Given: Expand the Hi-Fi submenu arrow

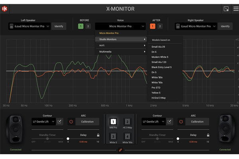Looking at the screenshot, I should pyautogui.click(x=145, y=45).
